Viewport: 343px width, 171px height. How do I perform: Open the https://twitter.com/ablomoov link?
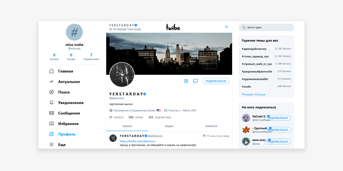138,141
